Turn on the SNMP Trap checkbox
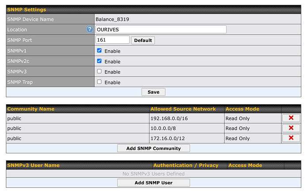This screenshot has width=305, height=194. 99,82
